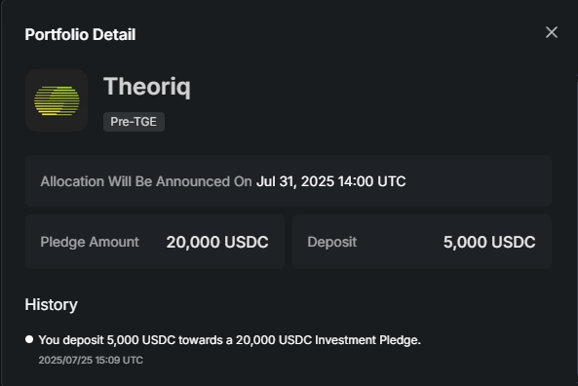Click the Deposit label
Screen dimensions: 578x386
tap(332, 242)
